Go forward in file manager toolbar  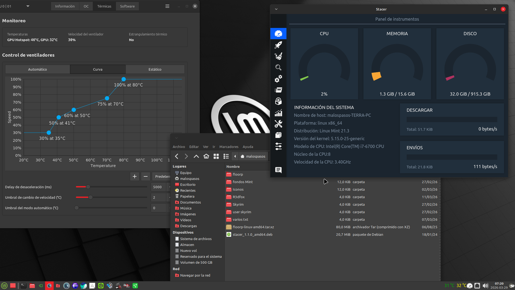pos(186,156)
